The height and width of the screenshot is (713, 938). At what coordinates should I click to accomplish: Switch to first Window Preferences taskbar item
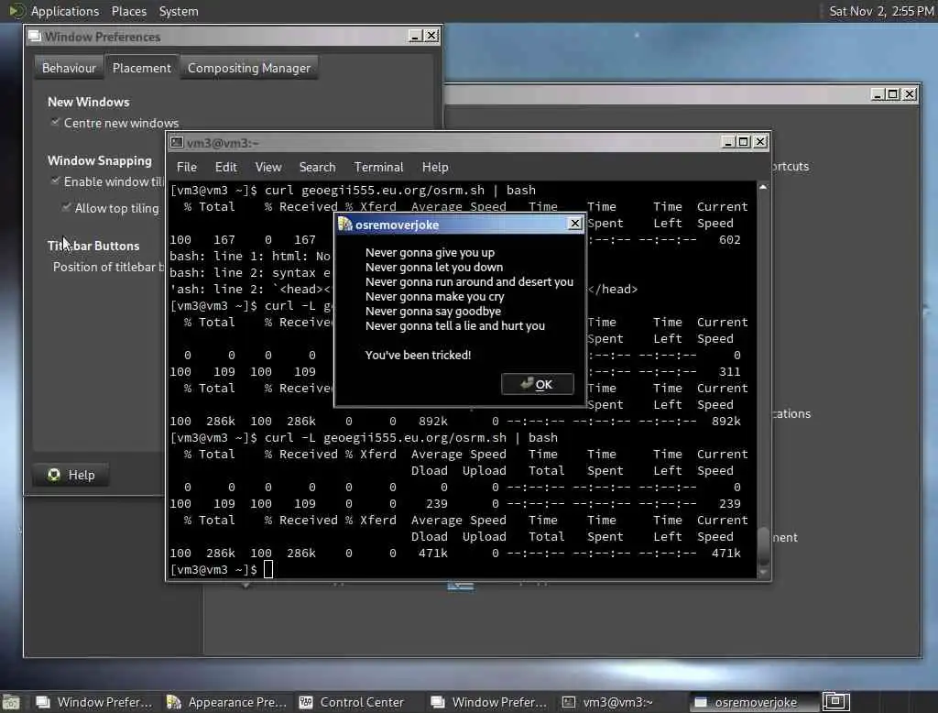coord(93,702)
